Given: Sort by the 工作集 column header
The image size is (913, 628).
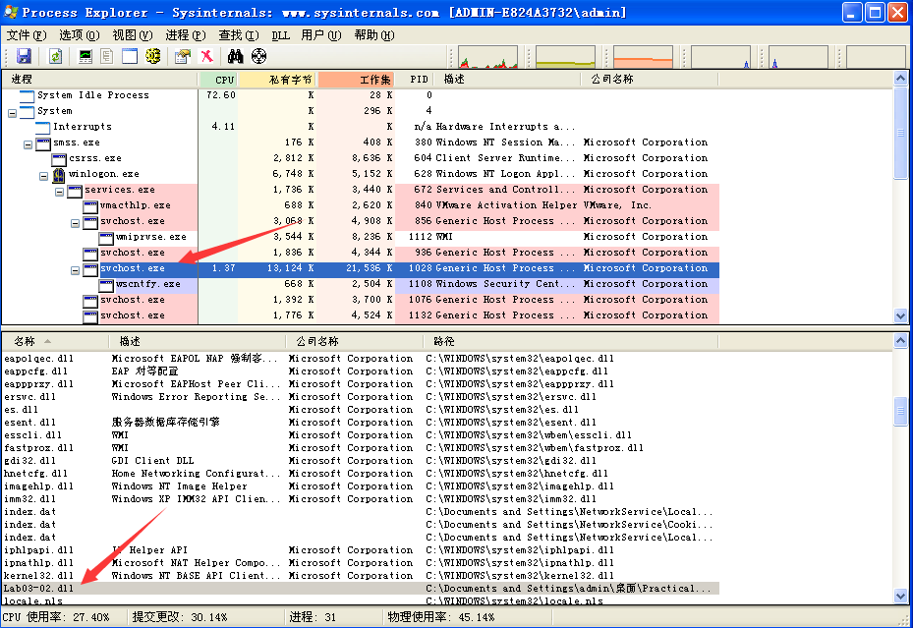Looking at the screenshot, I should (x=357, y=80).
